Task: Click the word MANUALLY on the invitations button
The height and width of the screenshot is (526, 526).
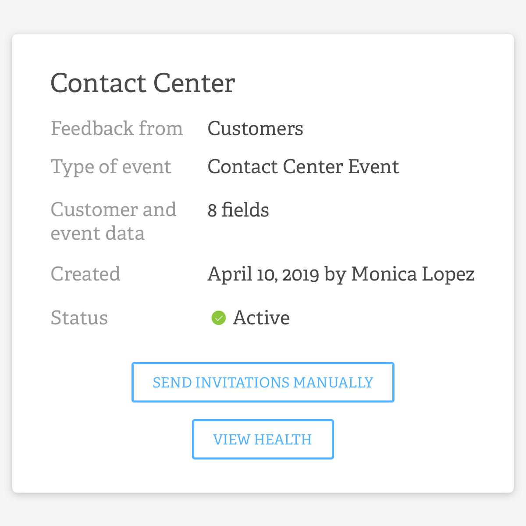Action: click(x=333, y=382)
